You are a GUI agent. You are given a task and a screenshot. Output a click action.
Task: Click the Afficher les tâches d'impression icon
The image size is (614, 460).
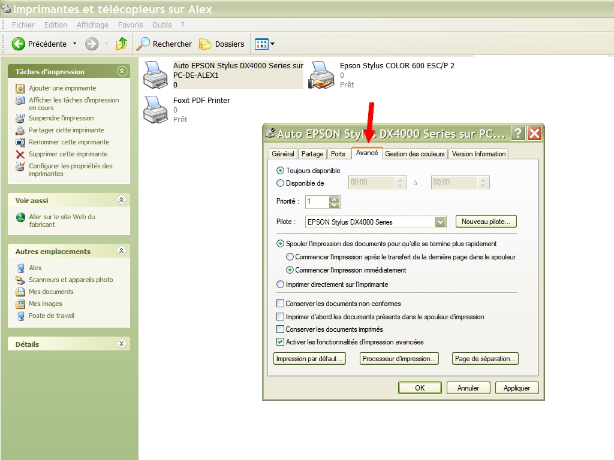pos(20,101)
